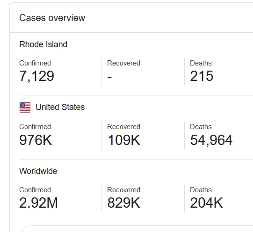Viewport: 253px width, 232px height.
Task: Click United States recovered value 109K
Action: tap(124, 140)
